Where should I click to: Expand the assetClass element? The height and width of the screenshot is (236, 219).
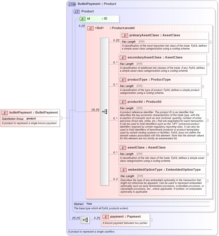pyautogui.click(x=207, y=155)
